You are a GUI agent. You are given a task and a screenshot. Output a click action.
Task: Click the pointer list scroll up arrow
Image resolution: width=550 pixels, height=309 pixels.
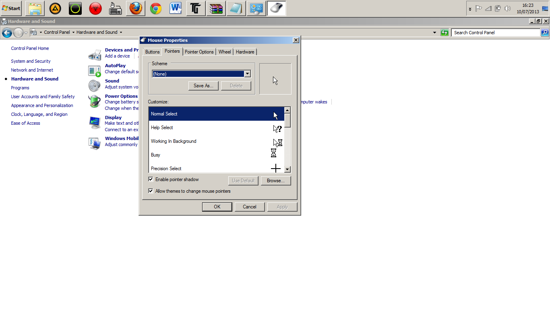(x=287, y=110)
